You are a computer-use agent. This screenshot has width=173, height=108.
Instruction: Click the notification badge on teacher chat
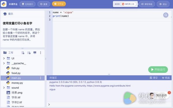(169, 93)
